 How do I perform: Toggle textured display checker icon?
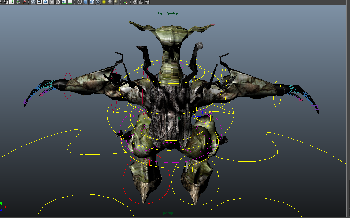pos(98,2)
